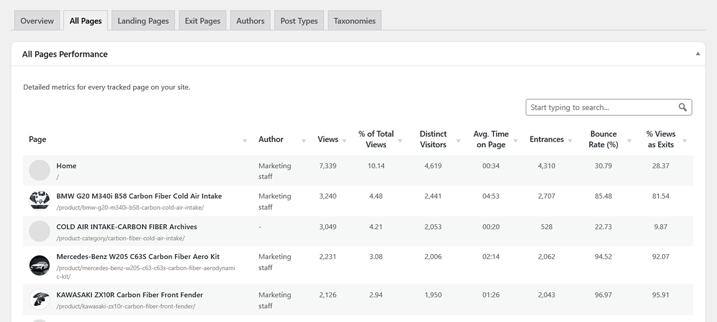Click the Home views value 7,339
This screenshot has width=717, height=322.
click(328, 166)
